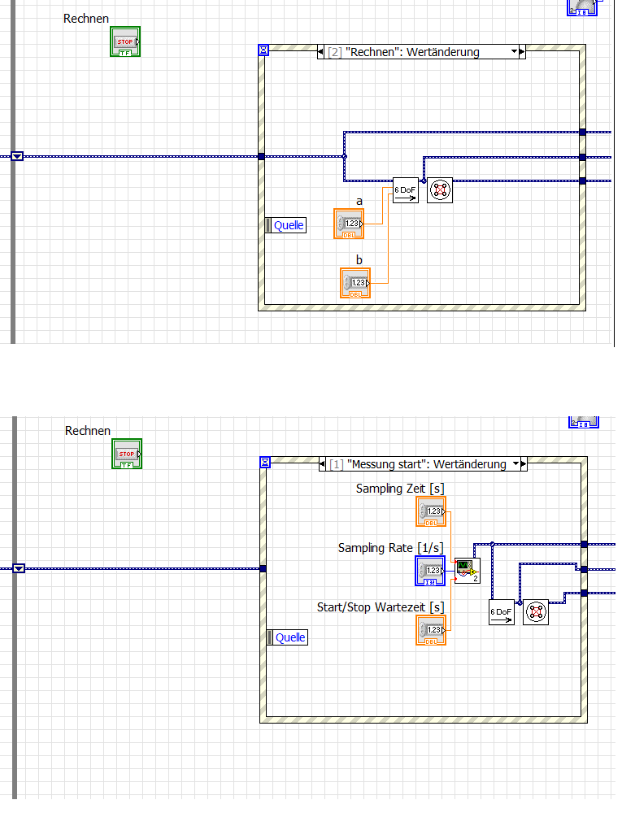The height and width of the screenshot is (813, 622).
Task: Click the Sampling Zeit [s] DBL terminal
Action: (x=431, y=511)
